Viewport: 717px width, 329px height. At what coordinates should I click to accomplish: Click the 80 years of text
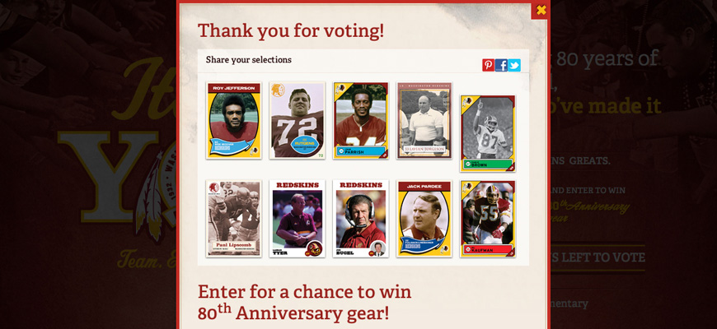pos(605,59)
